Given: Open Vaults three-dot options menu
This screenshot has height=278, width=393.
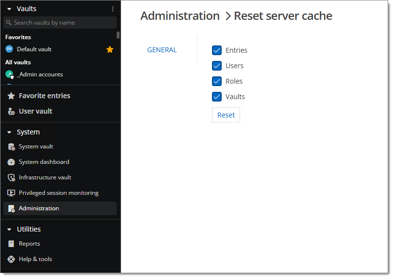Looking at the screenshot, I should click(x=113, y=9).
